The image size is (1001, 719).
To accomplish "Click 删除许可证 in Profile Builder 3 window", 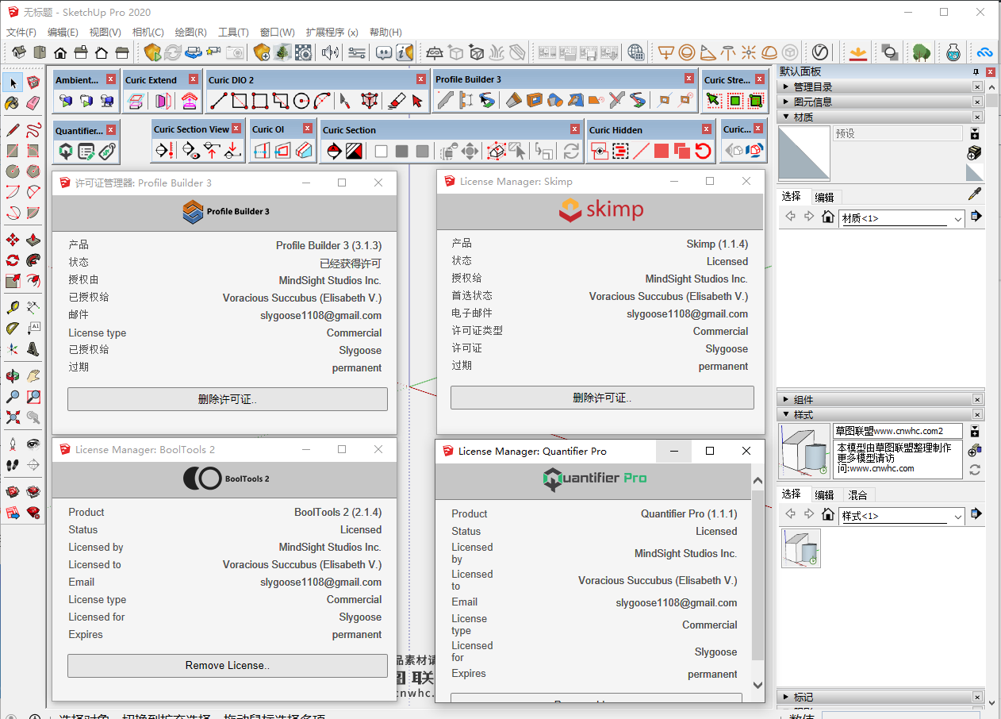I will click(x=227, y=399).
